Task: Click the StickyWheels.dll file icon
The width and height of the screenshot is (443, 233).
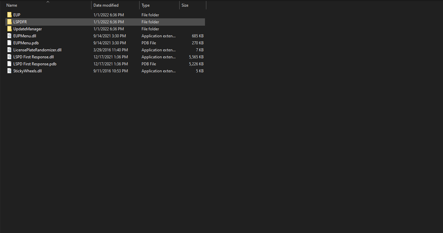Action: (9, 71)
